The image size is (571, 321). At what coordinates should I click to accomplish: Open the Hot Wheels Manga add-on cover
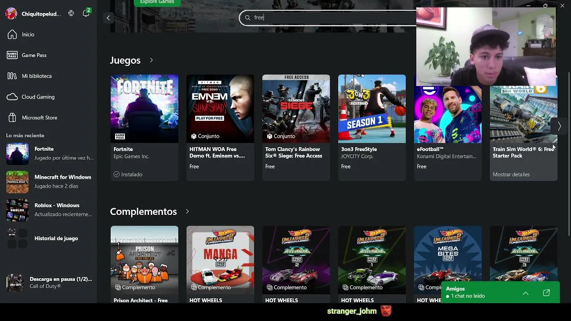coord(220,260)
